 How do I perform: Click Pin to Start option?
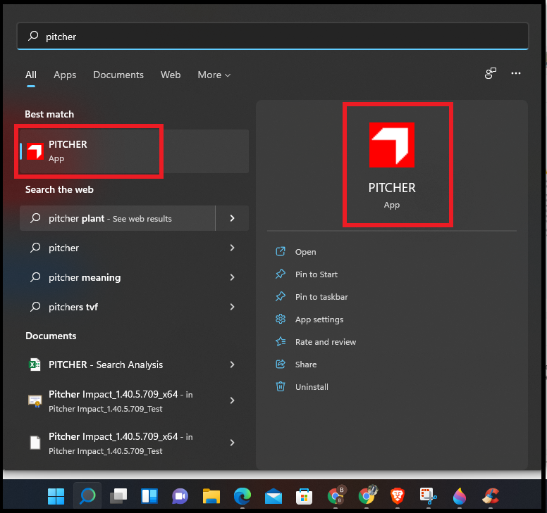[x=316, y=274]
